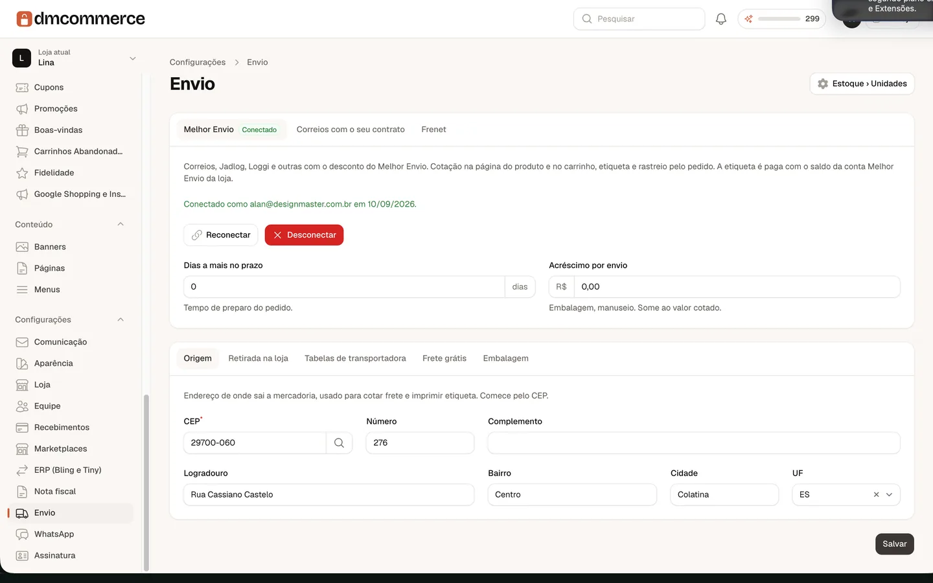Viewport: 933px width, 583px height.
Task: Click the Boas-vindas gift icon
Action: coord(22,130)
